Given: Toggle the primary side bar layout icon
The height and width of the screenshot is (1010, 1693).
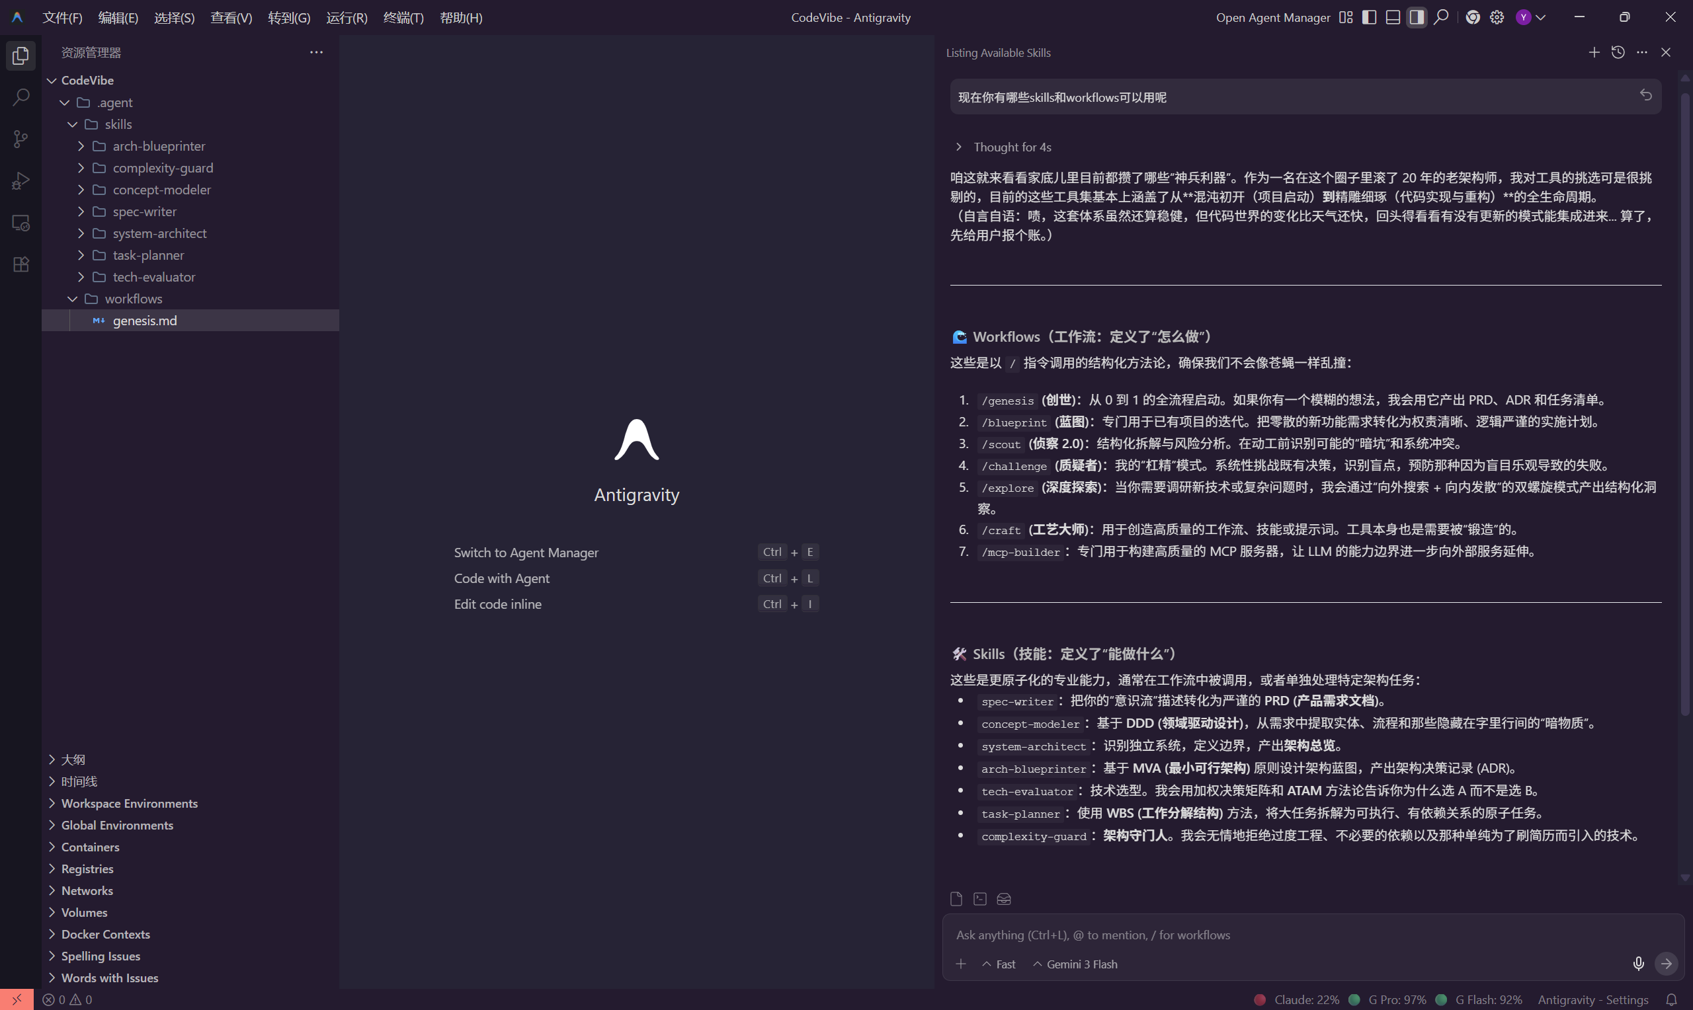Looking at the screenshot, I should tap(1369, 17).
